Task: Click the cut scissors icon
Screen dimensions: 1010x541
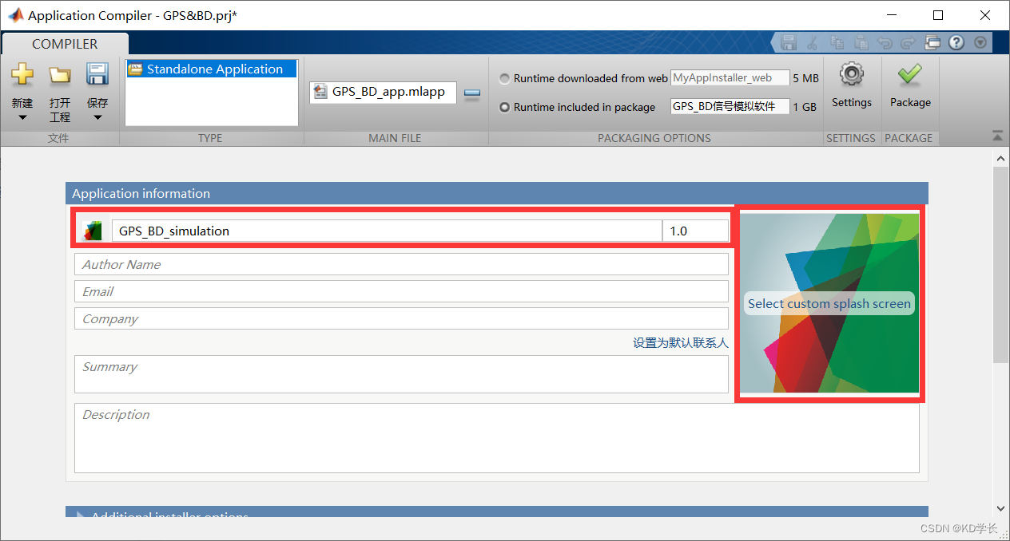Action: [813, 43]
